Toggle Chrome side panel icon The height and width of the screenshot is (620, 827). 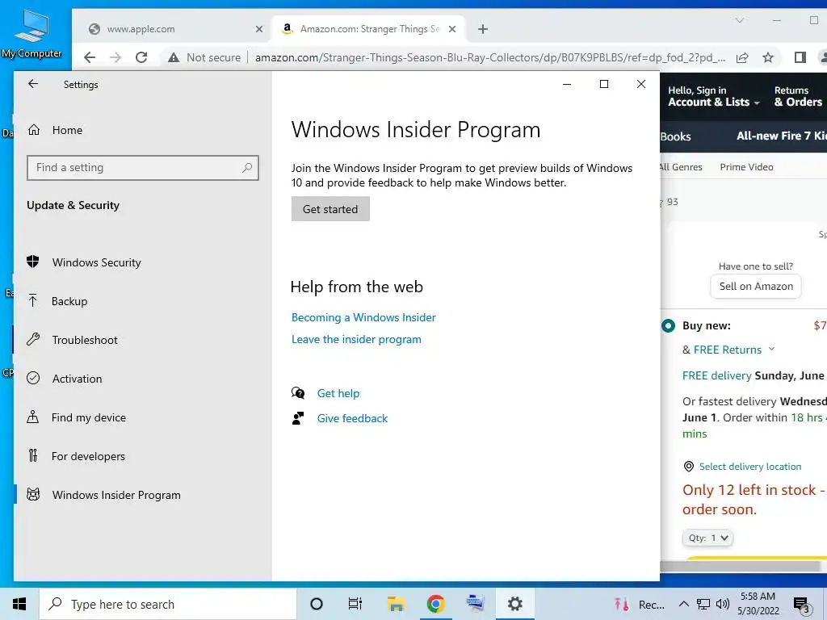(x=800, y=57)
